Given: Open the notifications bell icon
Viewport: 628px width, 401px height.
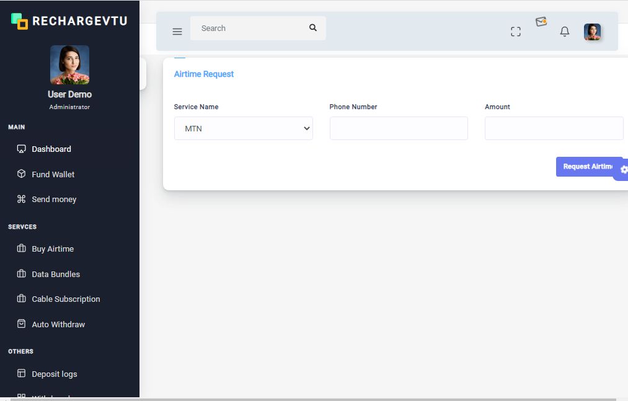Looking at the screenshot, I should tap(564, 32).
